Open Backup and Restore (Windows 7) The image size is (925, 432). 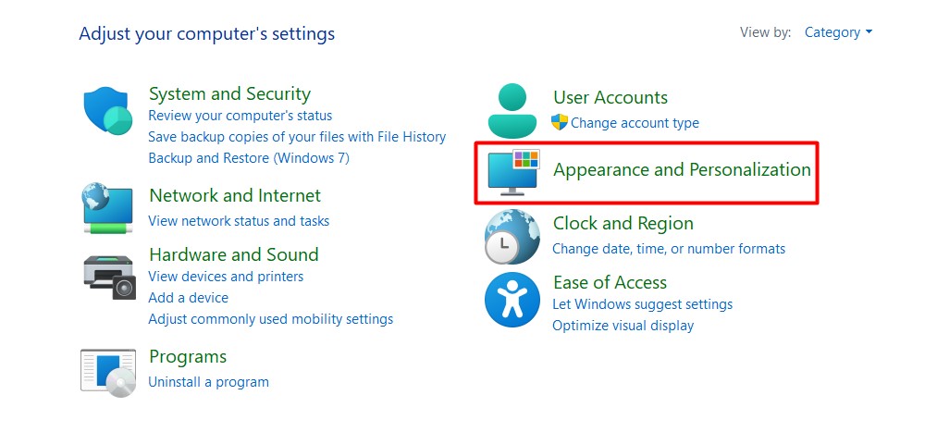pos(249,158)
